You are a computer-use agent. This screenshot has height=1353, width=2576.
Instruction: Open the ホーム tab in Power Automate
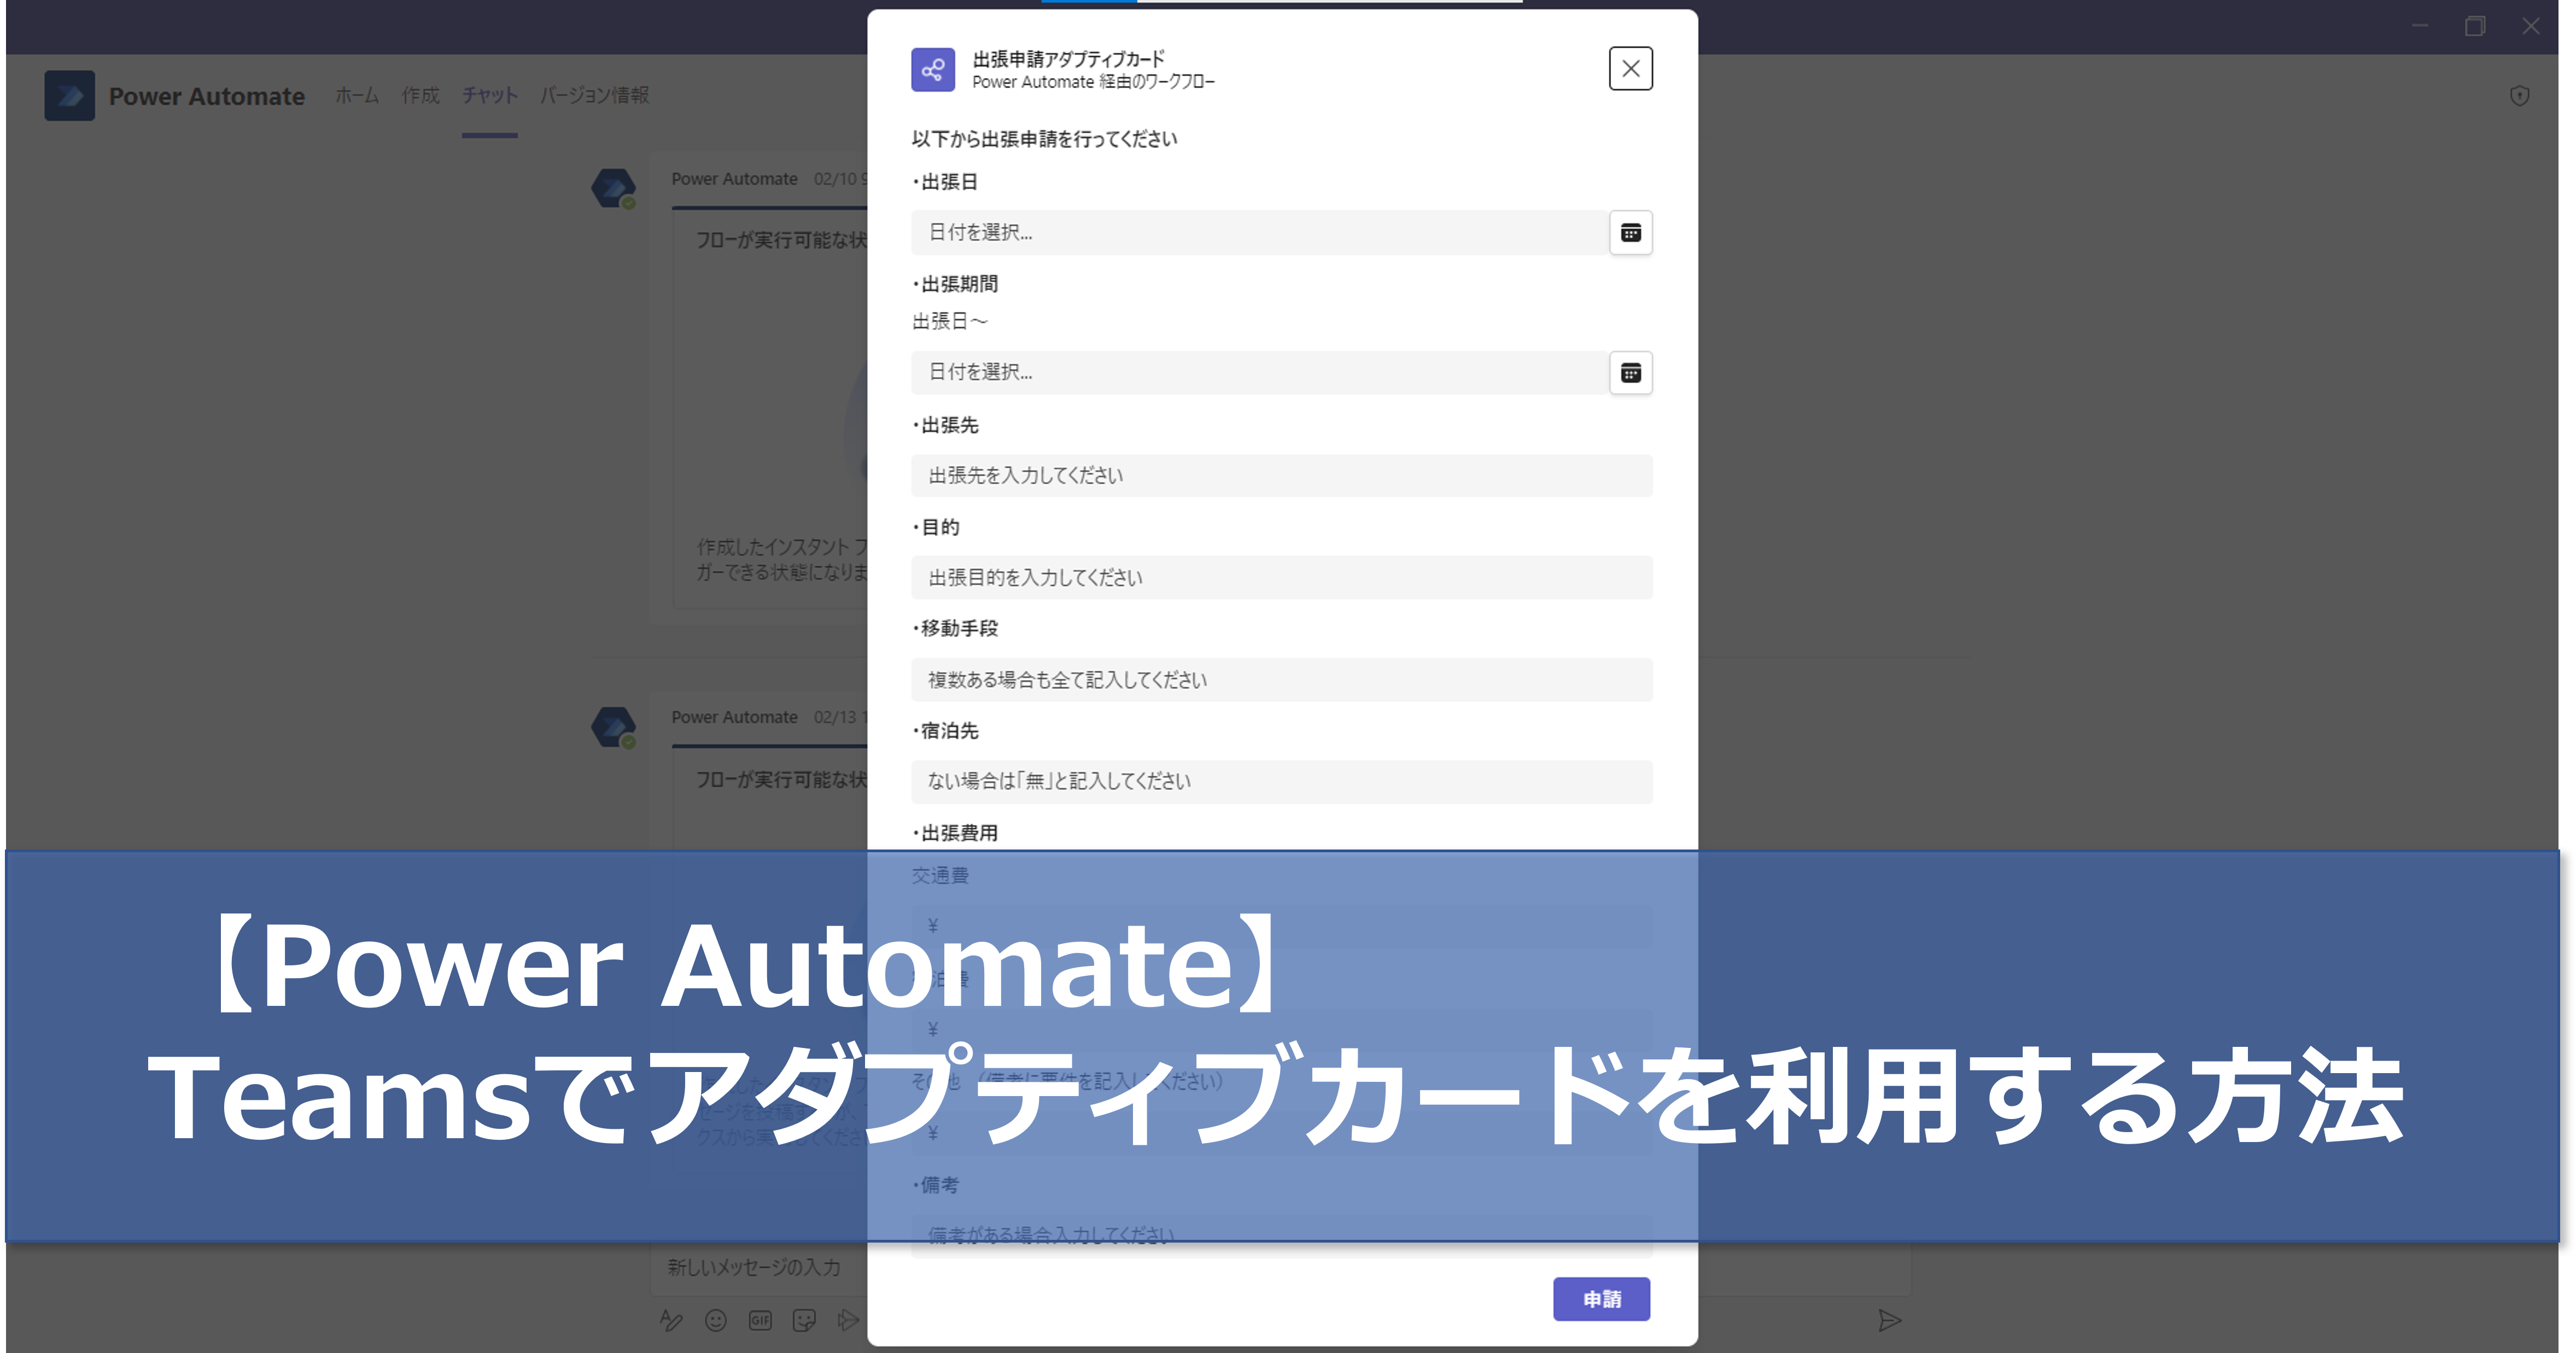coord(357,95)
